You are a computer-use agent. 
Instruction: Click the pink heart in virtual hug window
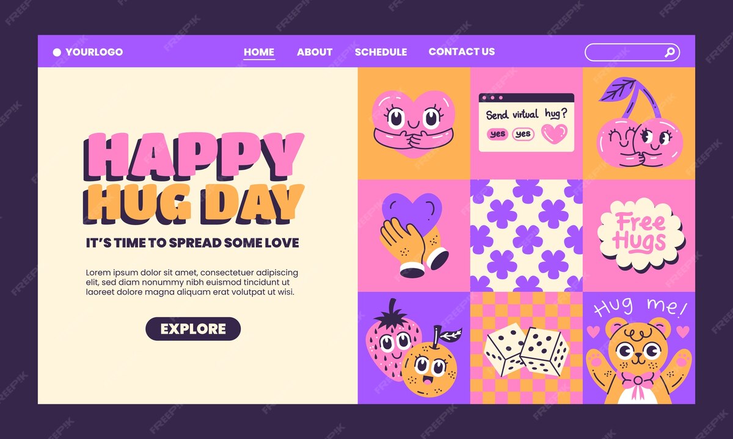(555, 134)
